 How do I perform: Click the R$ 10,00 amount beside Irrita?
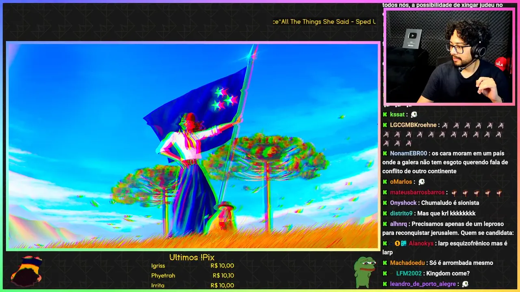[x=222, y=285]
